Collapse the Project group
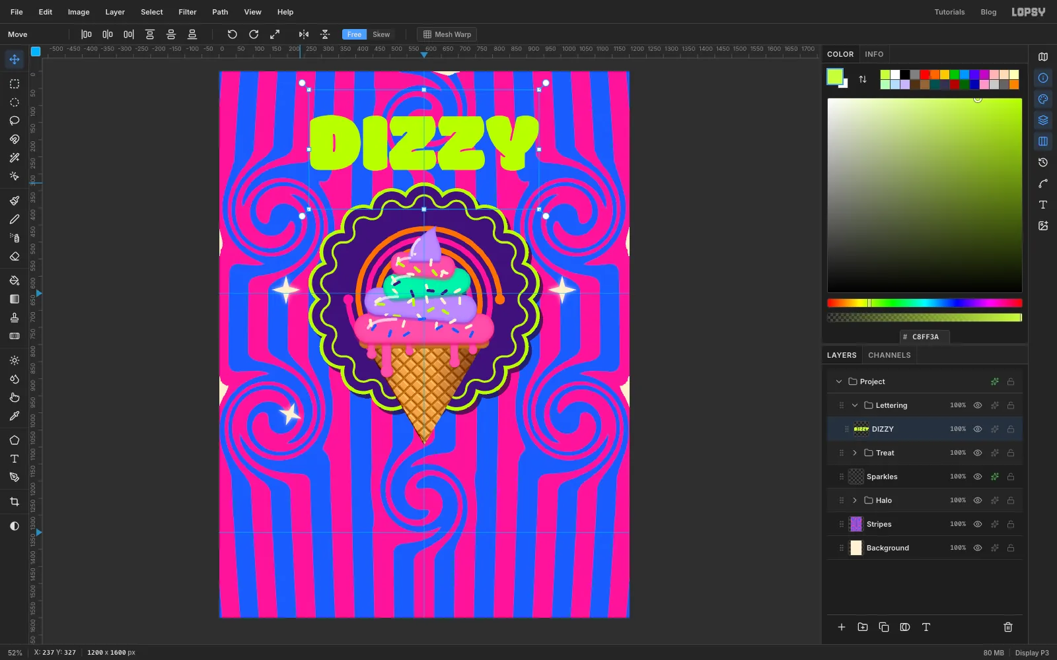Screen dimensions: 1057x660 tap(839, 381)
